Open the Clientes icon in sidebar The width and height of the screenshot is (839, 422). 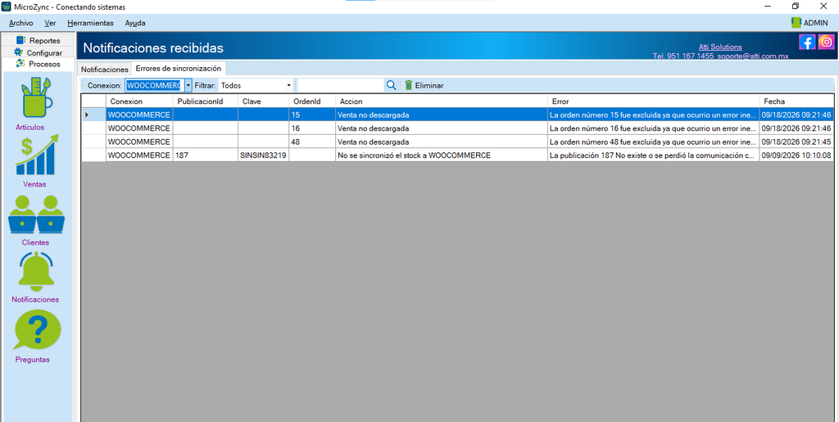pos(36,214)
